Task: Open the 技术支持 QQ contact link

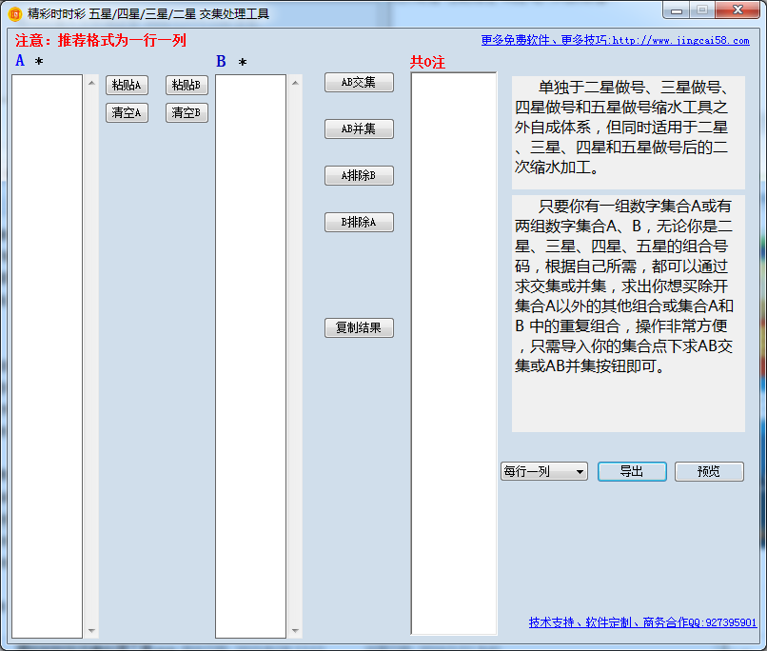Action: tap(642, 622)
